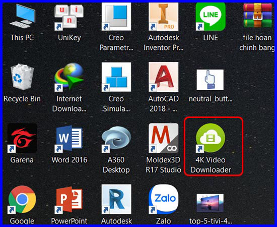Viewport: 277px width, 227px height.
Task: Click the 'Recycle Bin' text label
Action: point(22,99)
